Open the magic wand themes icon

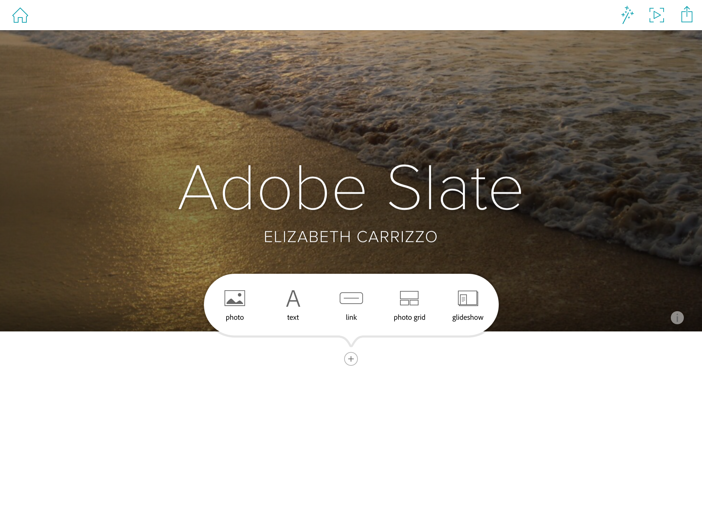(628, 15)
